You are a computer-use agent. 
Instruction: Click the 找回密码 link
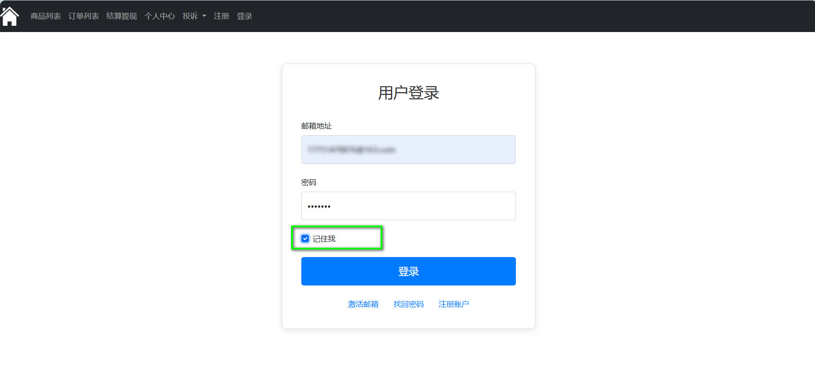(x=408, y=304)
